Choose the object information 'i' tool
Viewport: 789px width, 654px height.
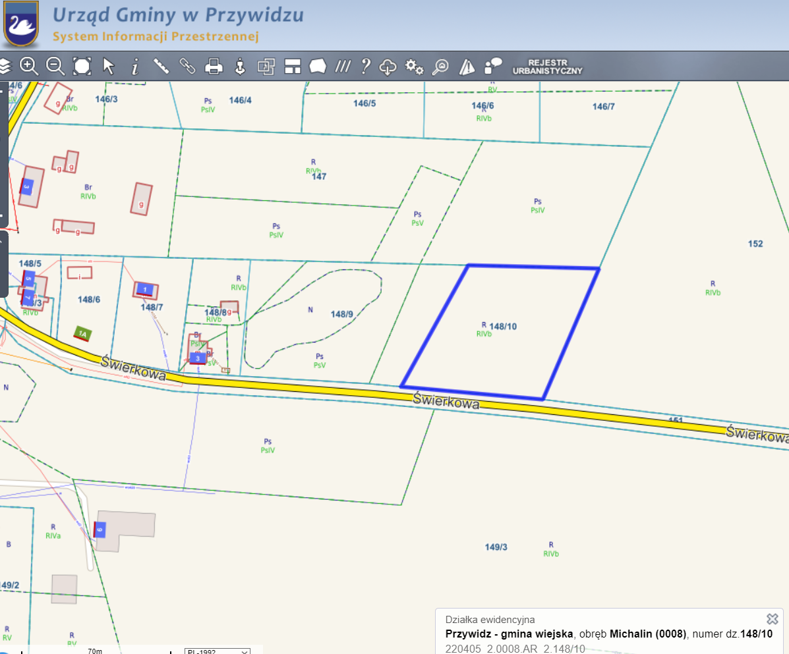pyautogui.click(x=135, y=66)
